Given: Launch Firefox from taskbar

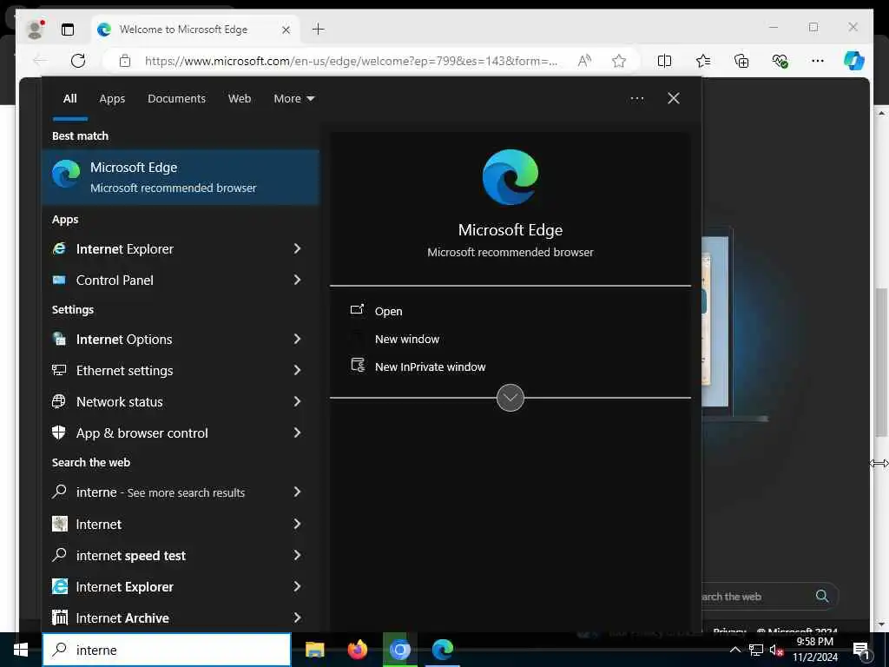Looking at the screenshot, I should (x=357, y=650).
